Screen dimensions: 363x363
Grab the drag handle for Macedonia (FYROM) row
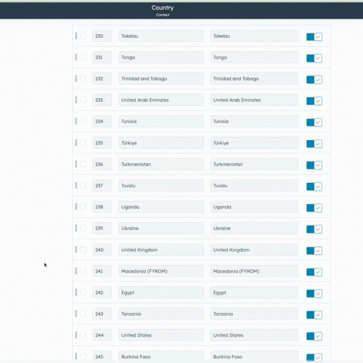(76, 271)
